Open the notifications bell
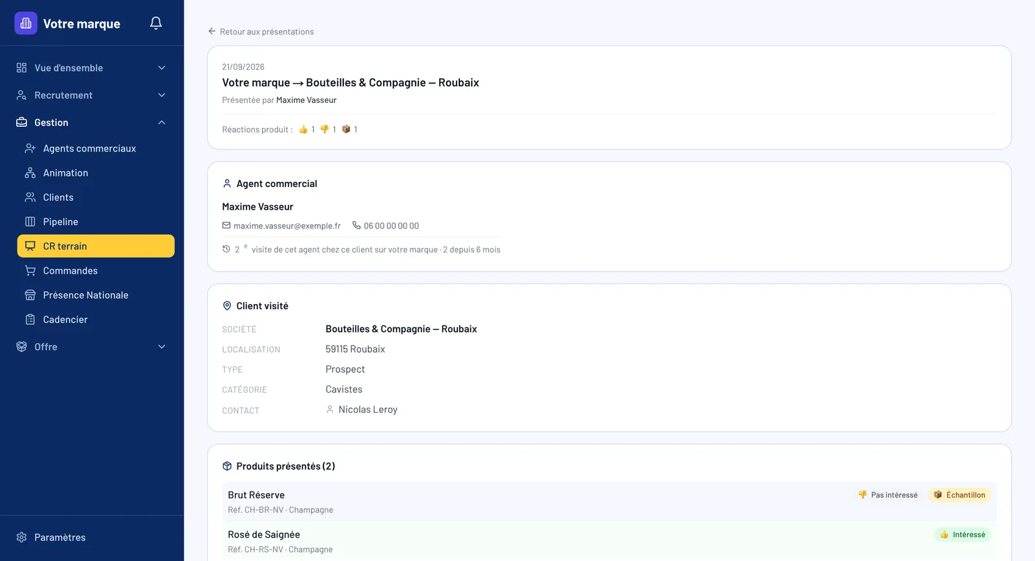Viewport: 1035px width, 561px height. [156, 23]
